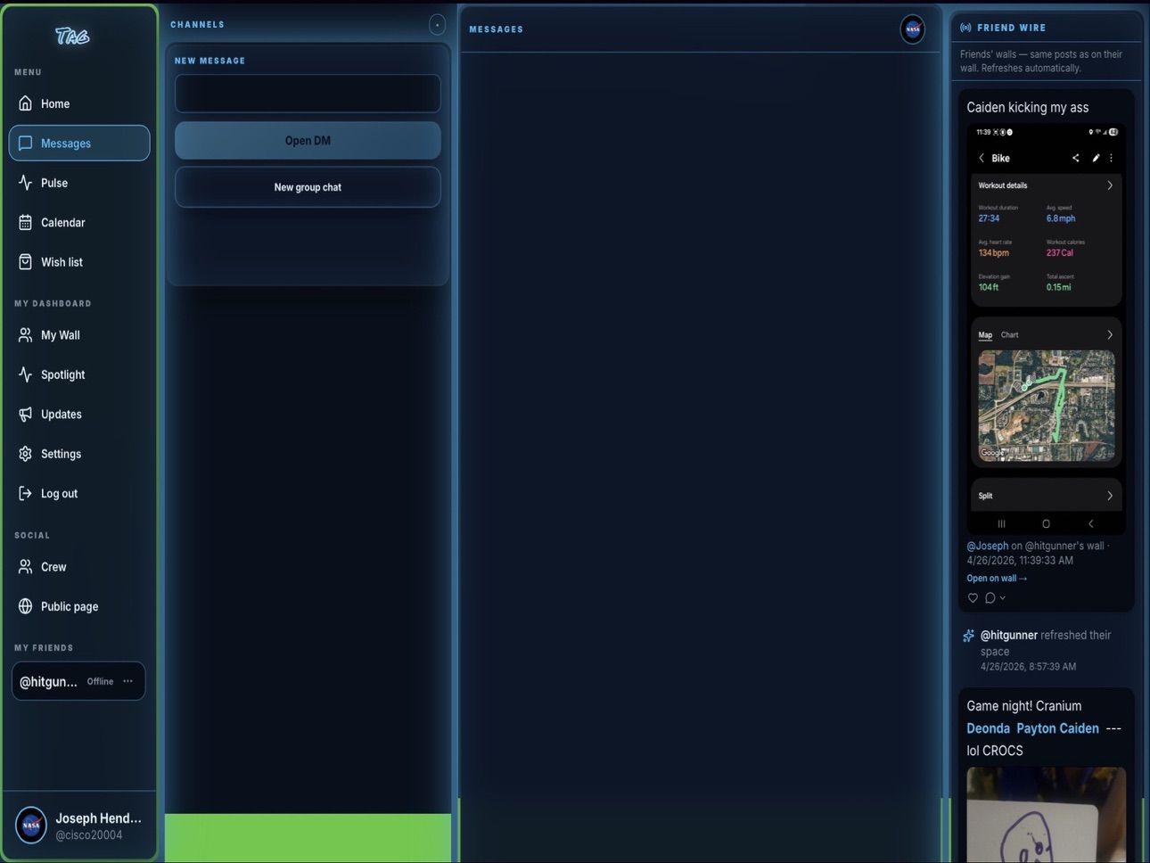The image size is (1150, 863).
Task: Collapse the Channels panel with the round button
Action: coord(437,25)
